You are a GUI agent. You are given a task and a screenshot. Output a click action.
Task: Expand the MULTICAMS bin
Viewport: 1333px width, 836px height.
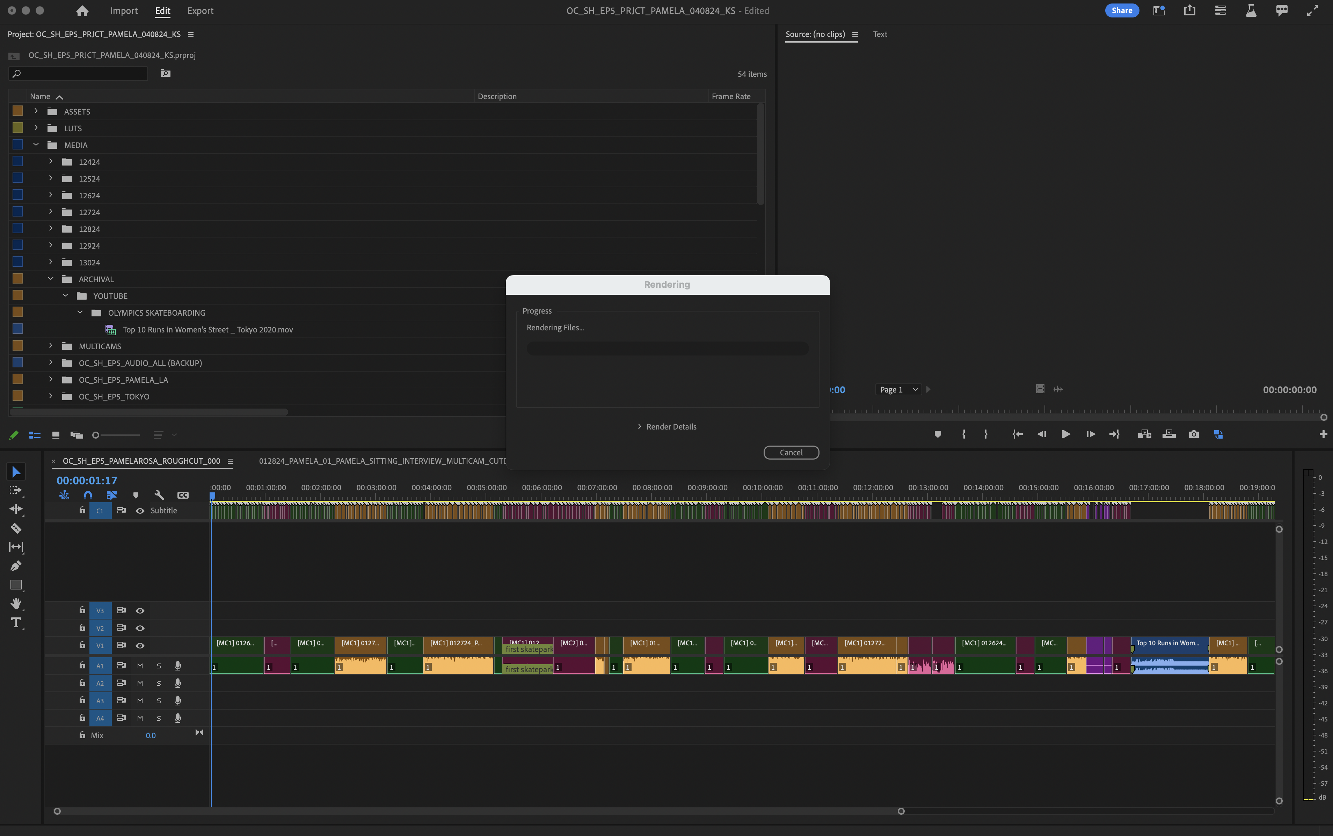pyautogui.click(x=50, y=346)
